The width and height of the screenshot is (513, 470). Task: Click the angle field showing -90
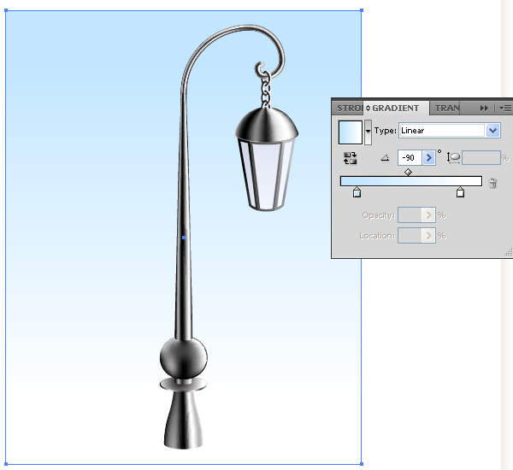click(410, 158)
